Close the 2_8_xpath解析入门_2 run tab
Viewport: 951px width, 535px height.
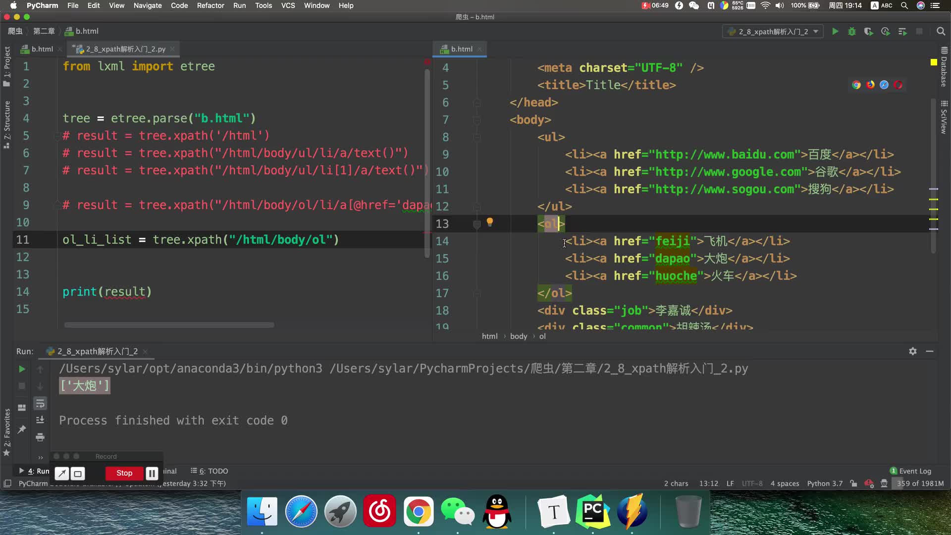click(x=145, y=352)
